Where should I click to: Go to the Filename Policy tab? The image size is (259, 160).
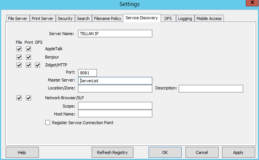tap(107, 18)
